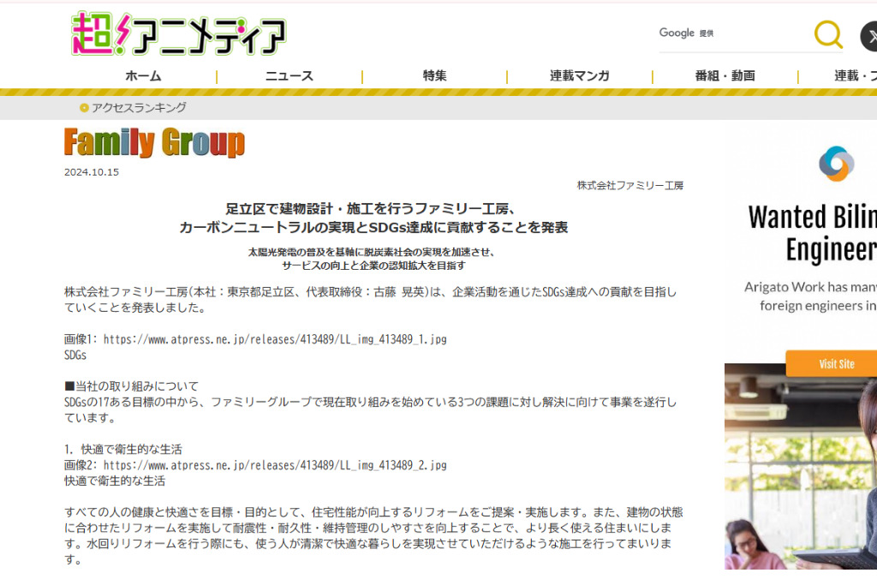Open the ホーム menu item
Image resolution: width=877 pixels, height=585 pixels.
pos(143,75)
